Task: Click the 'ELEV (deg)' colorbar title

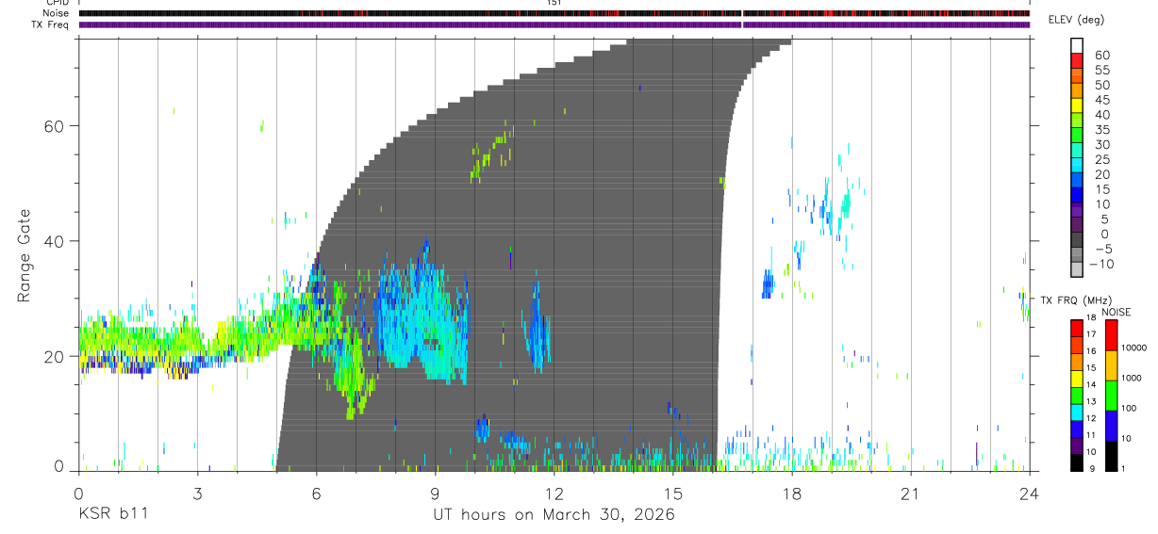Action: point(1076,20)
